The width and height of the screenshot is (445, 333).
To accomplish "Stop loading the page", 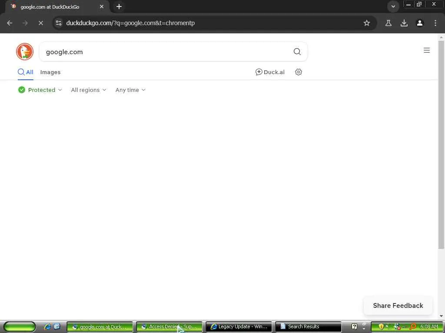I will click(41, 23).
